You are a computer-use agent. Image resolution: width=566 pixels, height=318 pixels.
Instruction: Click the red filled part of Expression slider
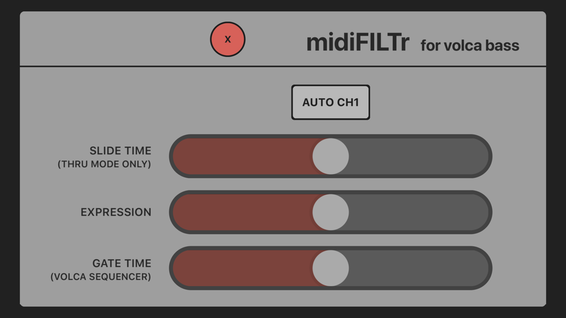243,212
